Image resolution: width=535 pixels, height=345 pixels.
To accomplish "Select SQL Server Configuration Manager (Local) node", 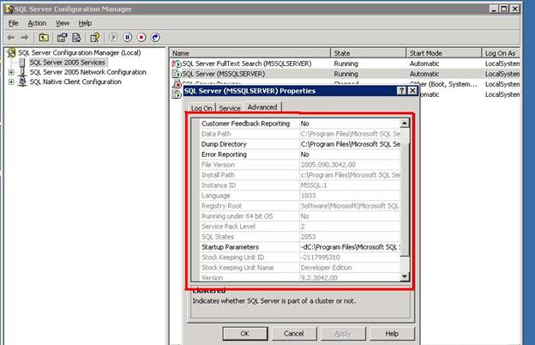I will (80, 52).
